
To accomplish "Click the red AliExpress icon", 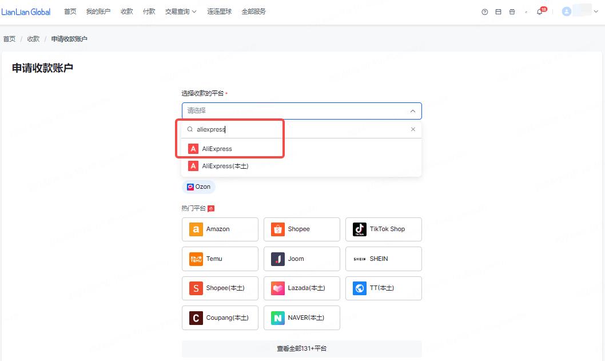I will coord(193,149).
